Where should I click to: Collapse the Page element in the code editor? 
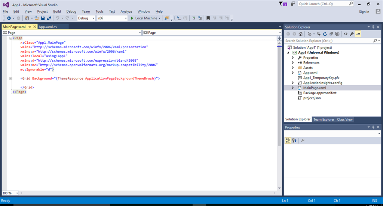(11, 38)
